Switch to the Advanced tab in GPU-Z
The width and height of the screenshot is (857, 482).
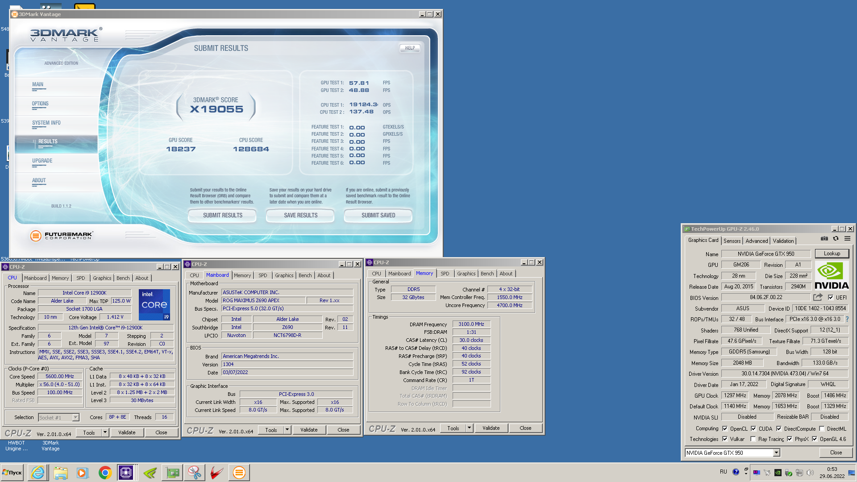757,241
